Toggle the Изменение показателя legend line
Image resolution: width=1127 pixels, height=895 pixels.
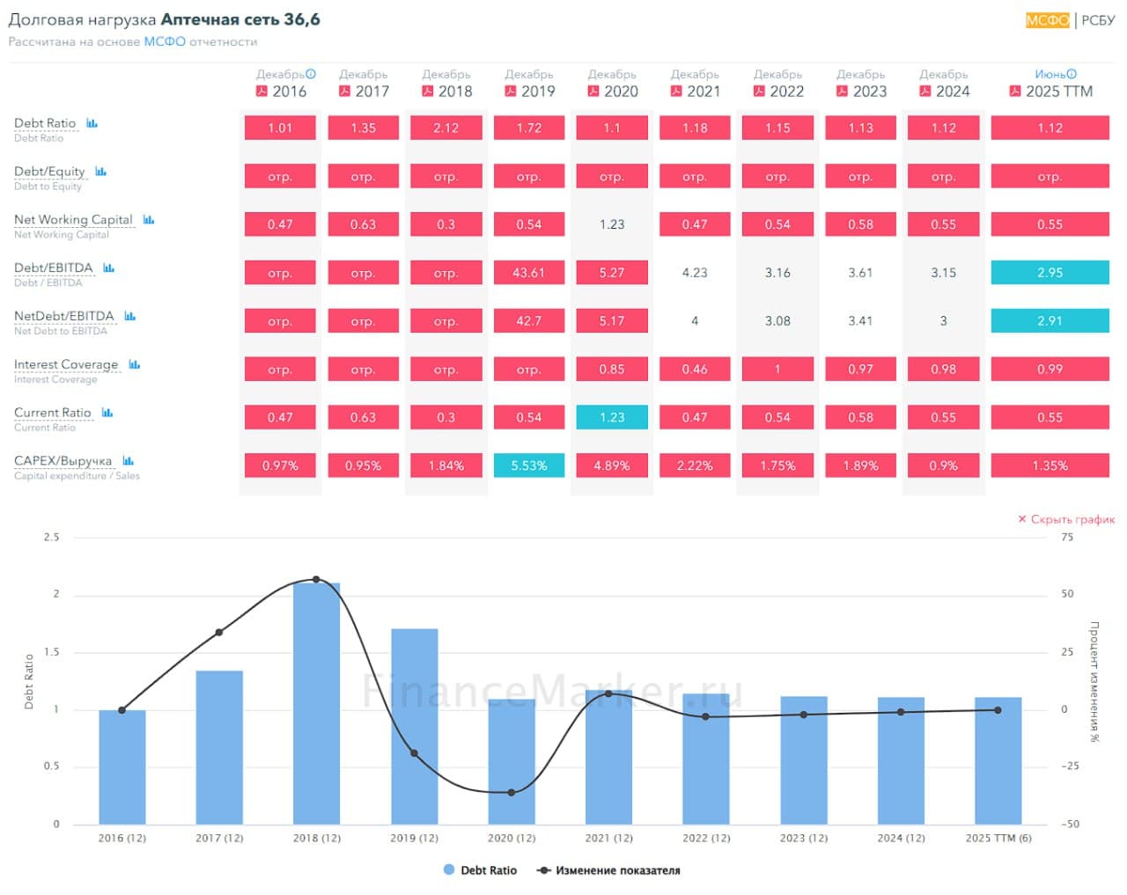click(x=608, y=870)
